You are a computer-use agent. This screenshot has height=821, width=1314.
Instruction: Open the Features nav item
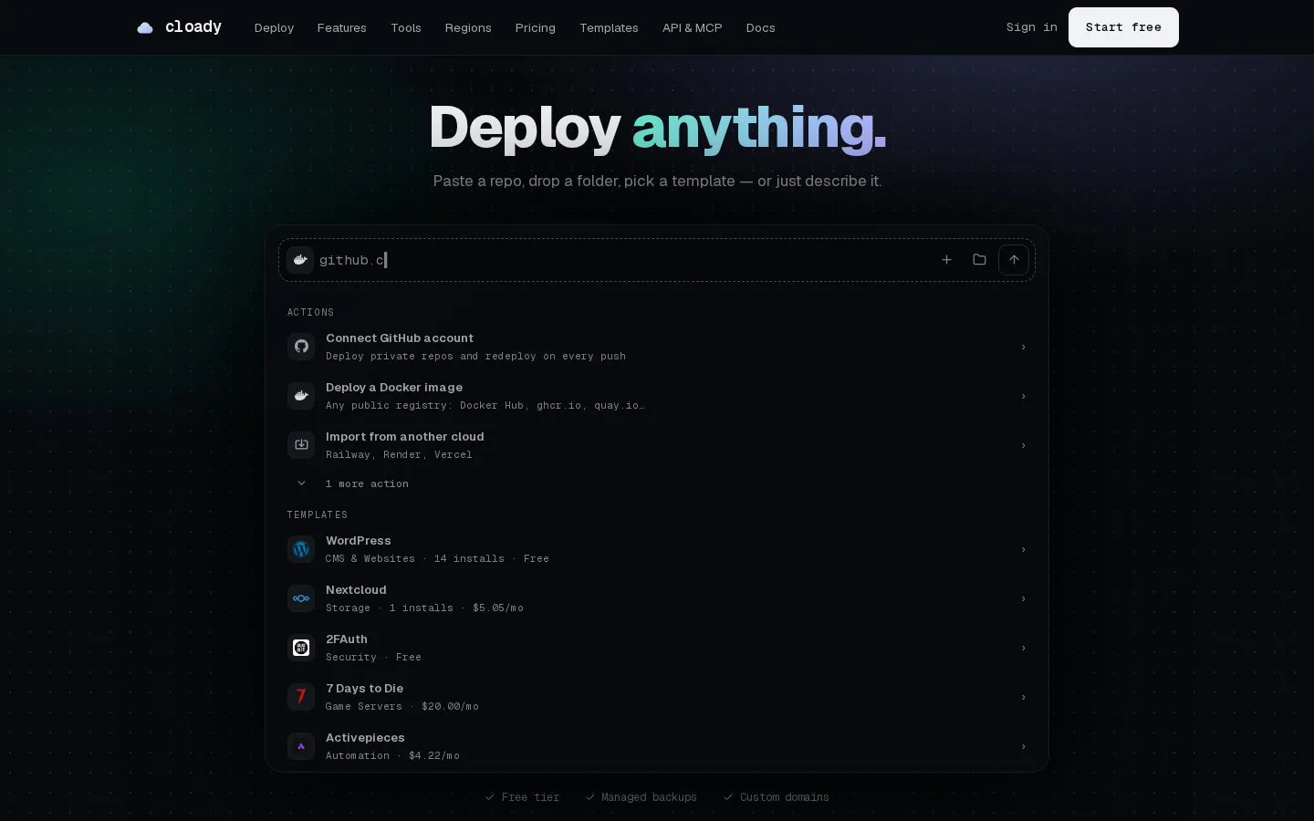coord(342,28)
